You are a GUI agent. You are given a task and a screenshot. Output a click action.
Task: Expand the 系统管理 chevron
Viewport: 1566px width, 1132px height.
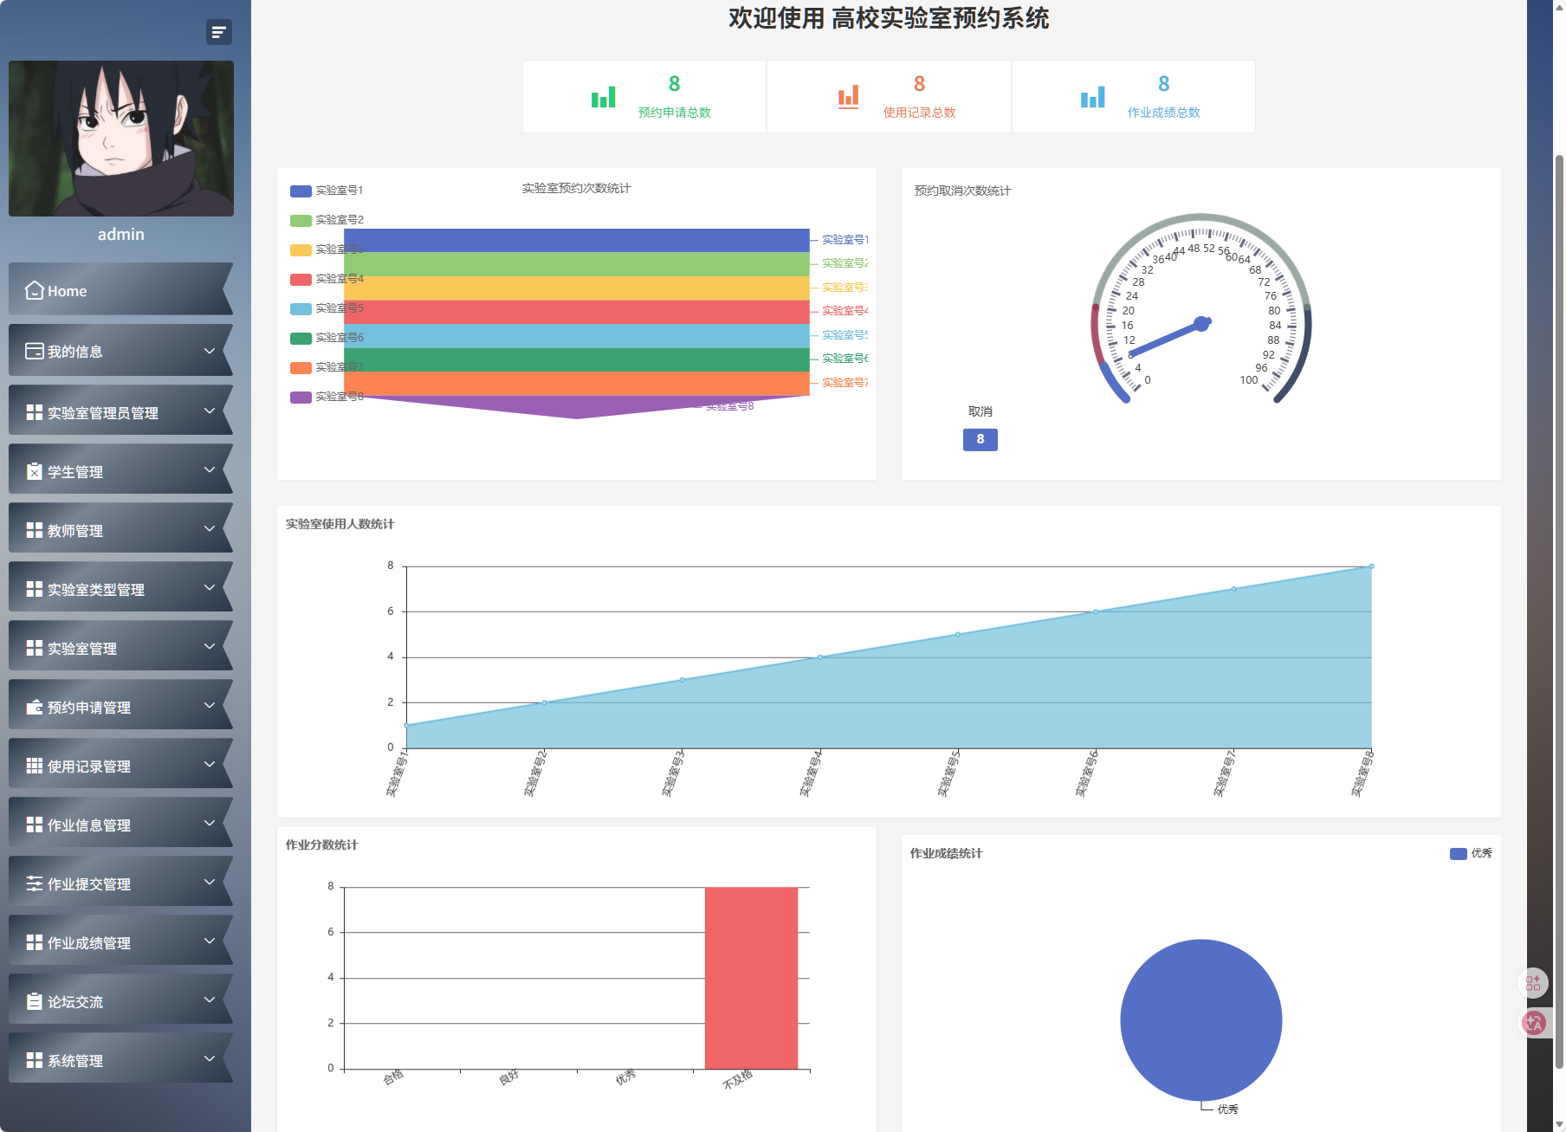pos(209,1058)
